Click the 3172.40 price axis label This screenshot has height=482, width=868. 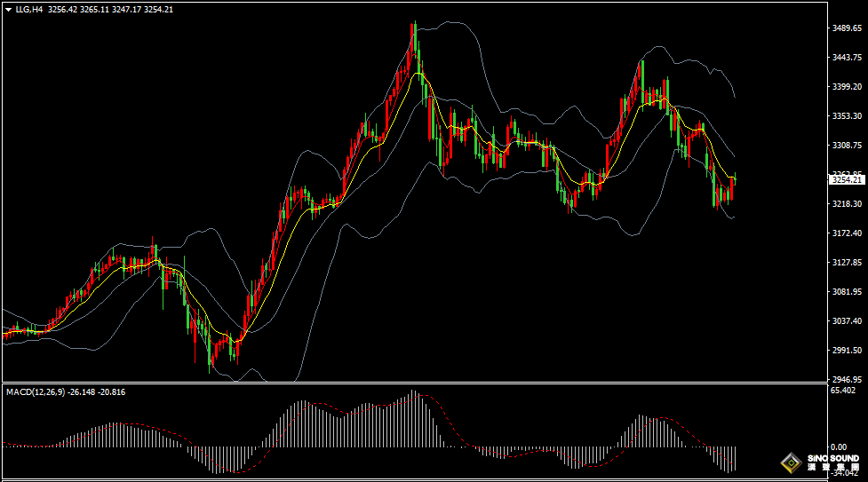coord(847,233)
